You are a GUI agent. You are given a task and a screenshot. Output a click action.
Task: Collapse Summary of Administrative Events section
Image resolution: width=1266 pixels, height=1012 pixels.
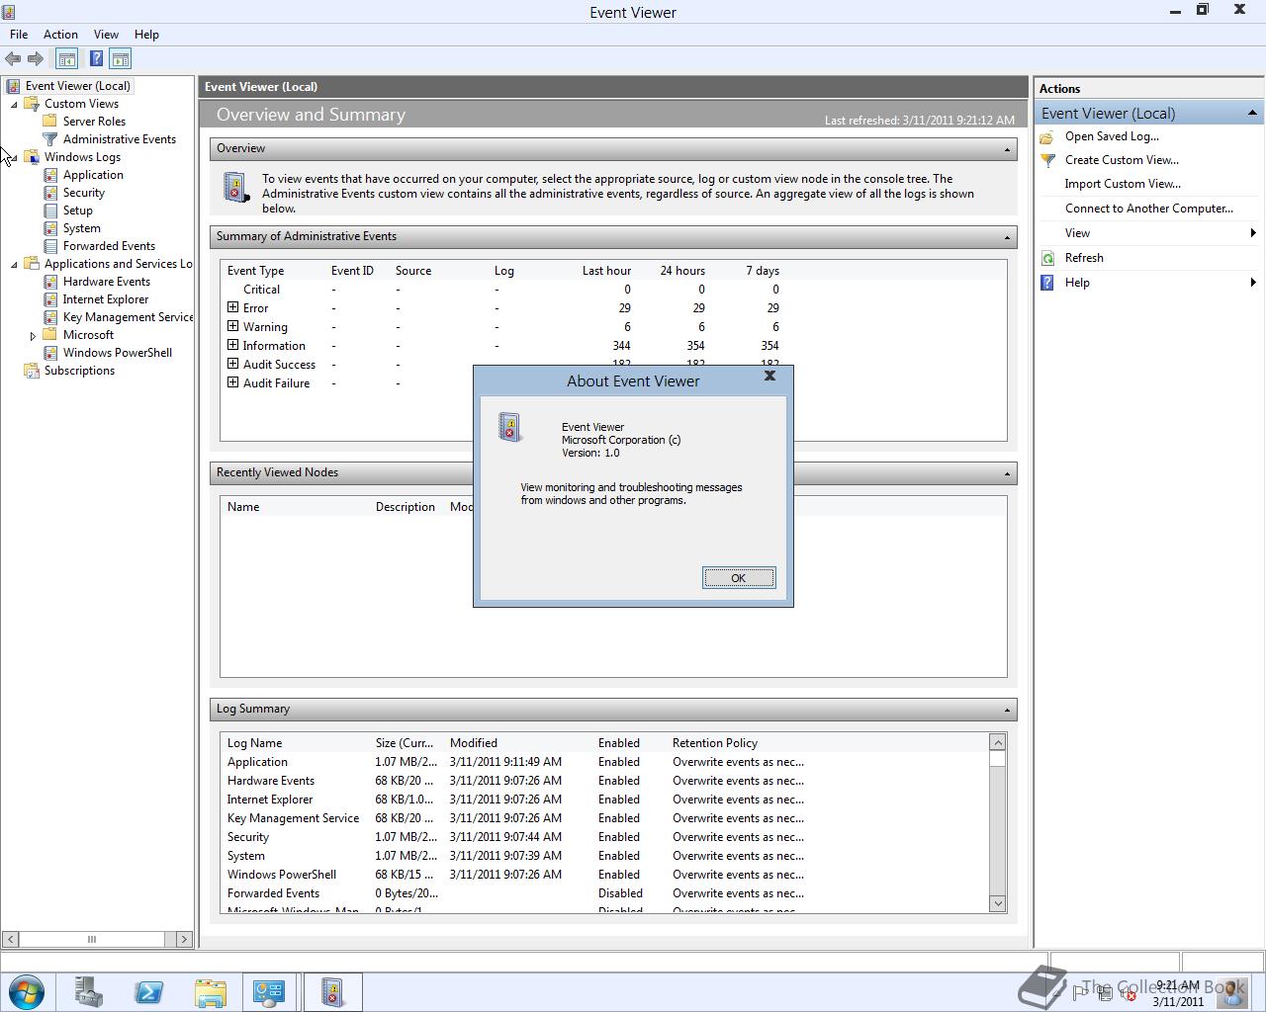coord(1007,237)
